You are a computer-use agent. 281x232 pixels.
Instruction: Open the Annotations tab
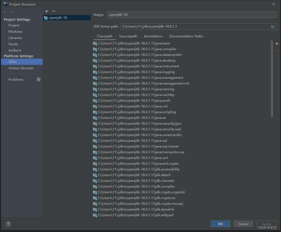(153, 36)
